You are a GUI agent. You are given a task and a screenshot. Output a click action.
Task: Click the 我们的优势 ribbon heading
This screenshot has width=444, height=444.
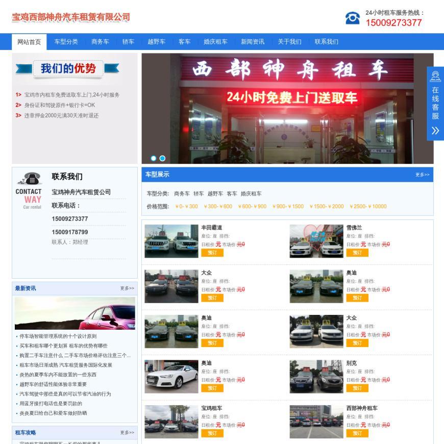point(68,68)
